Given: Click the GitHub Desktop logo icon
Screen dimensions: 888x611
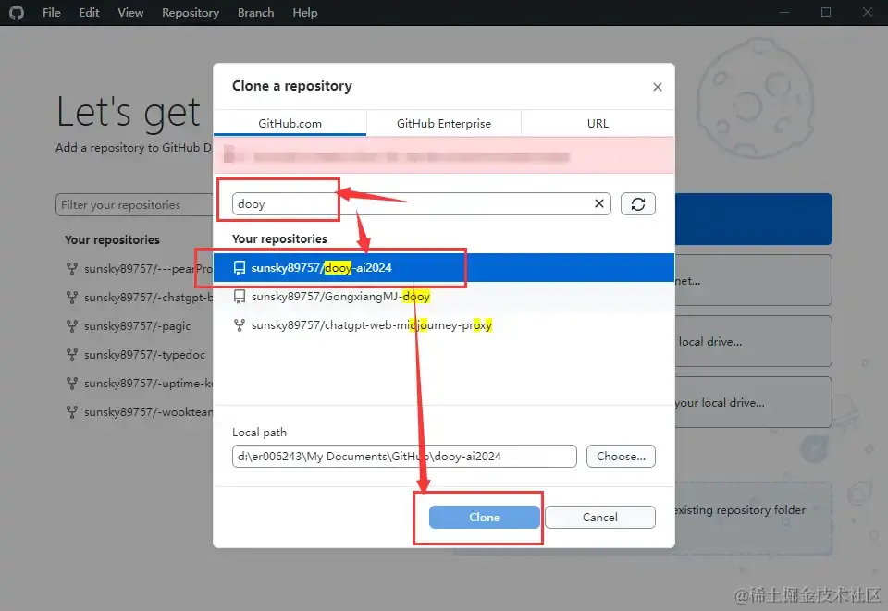Looking at the screenshot, I should (17, 12).
